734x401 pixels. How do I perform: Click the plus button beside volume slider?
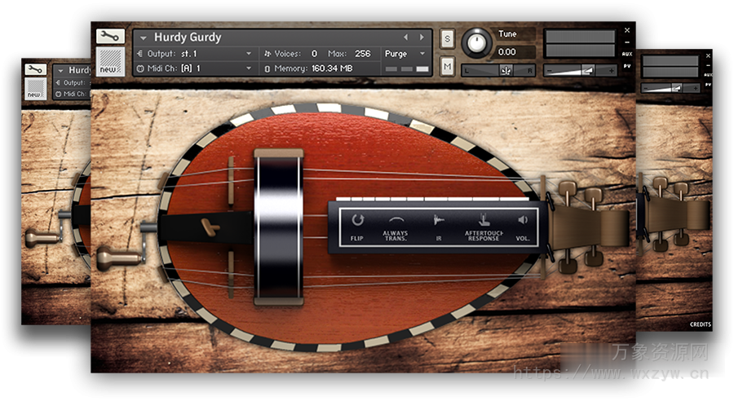[611, 71]
